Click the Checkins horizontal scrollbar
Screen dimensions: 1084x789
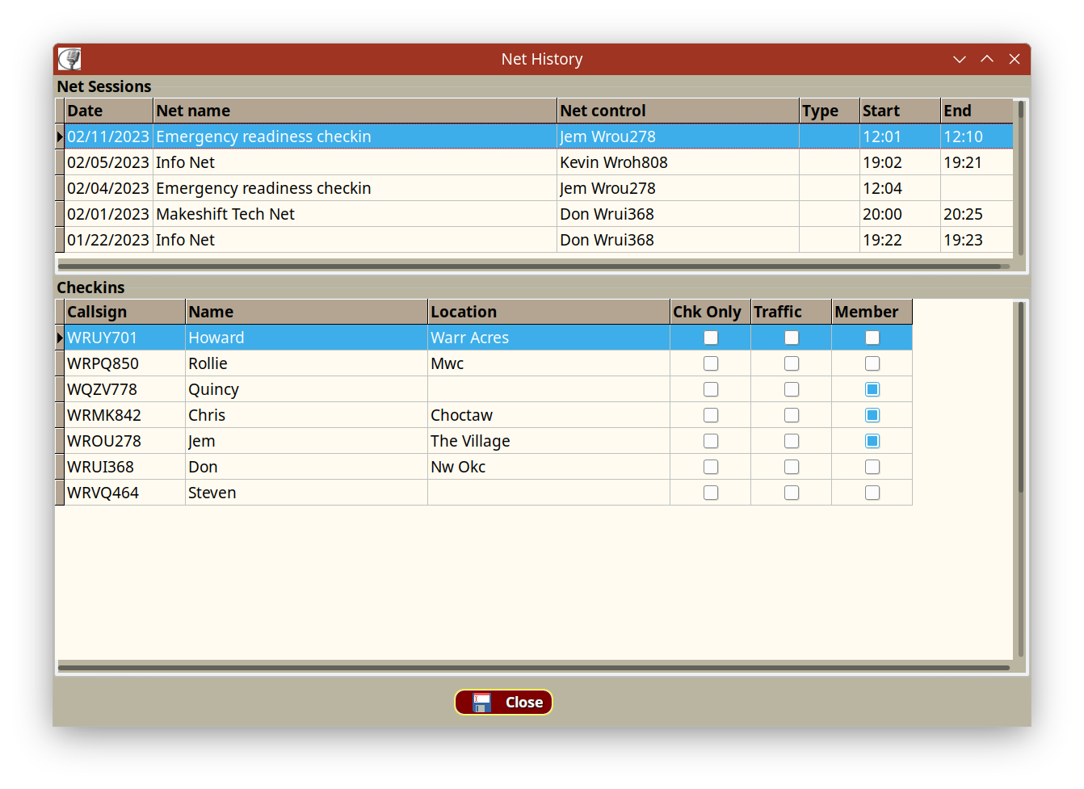tap(533, 668)
